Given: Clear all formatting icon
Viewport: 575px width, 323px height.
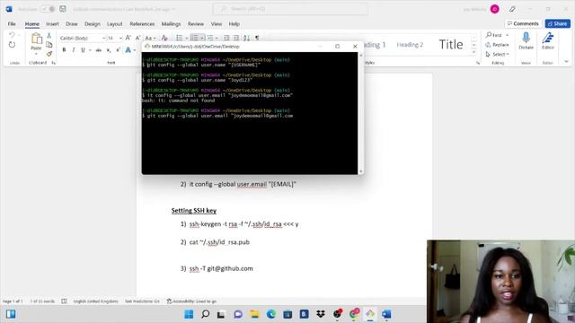Looking at the screenshot, I should pos(164,38).
